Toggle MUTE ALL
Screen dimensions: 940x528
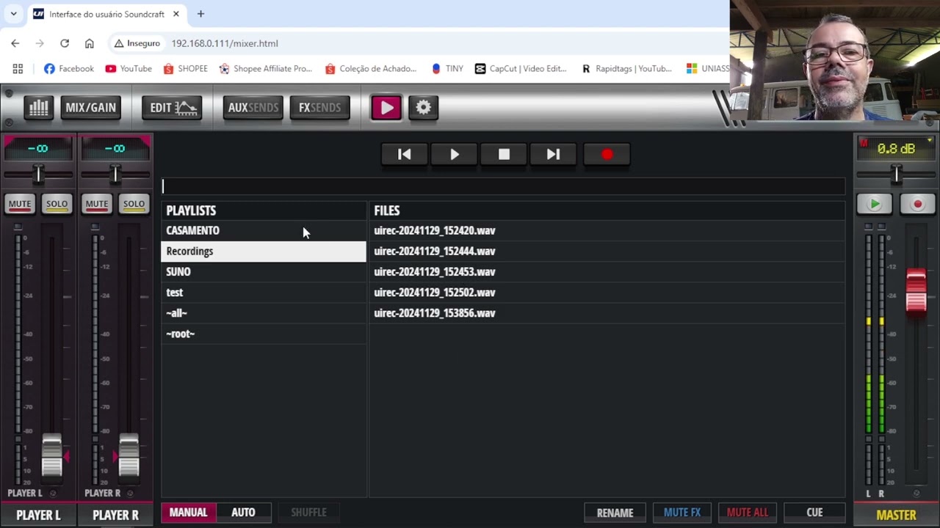[x=748, y=513]
